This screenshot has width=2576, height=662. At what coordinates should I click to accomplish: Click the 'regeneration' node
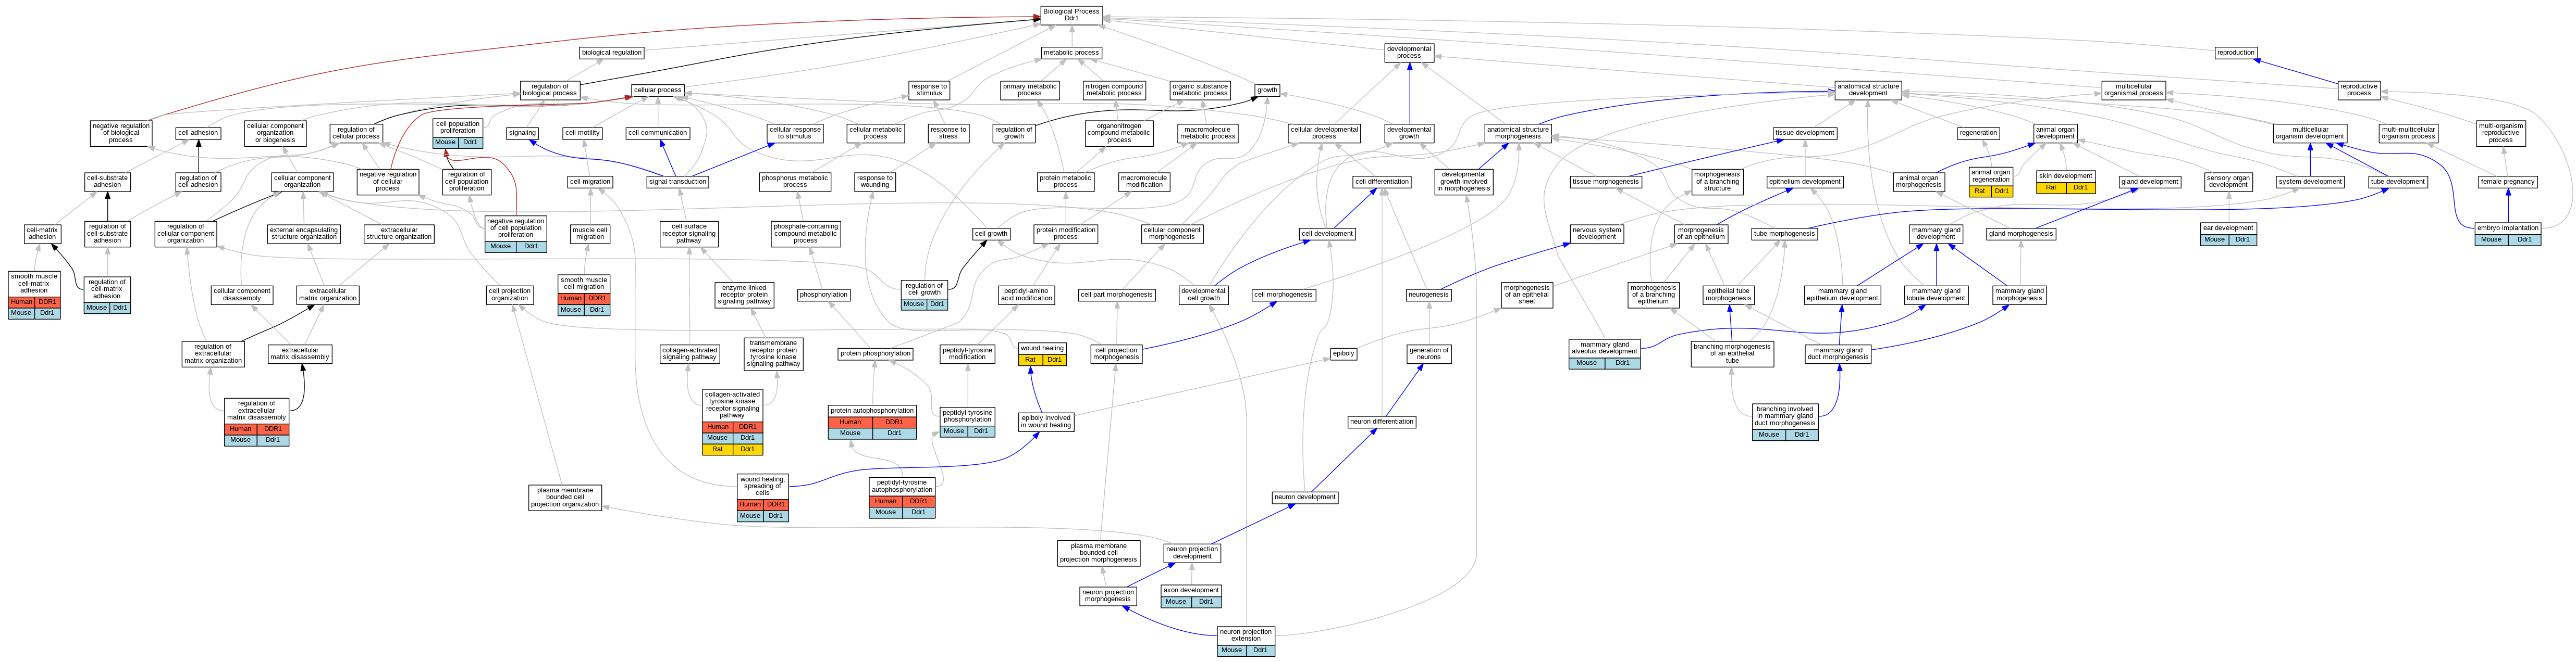pos(1978,133)
